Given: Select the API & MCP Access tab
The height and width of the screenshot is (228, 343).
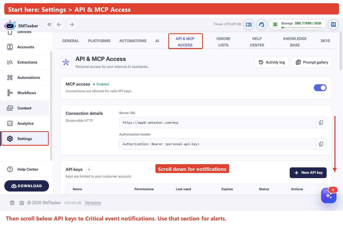Looking at the screenshot, I should (185, 42).
